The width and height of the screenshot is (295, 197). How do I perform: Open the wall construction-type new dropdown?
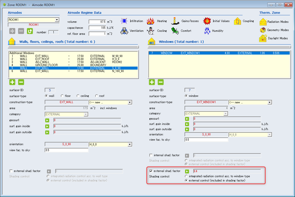[130, 102]
